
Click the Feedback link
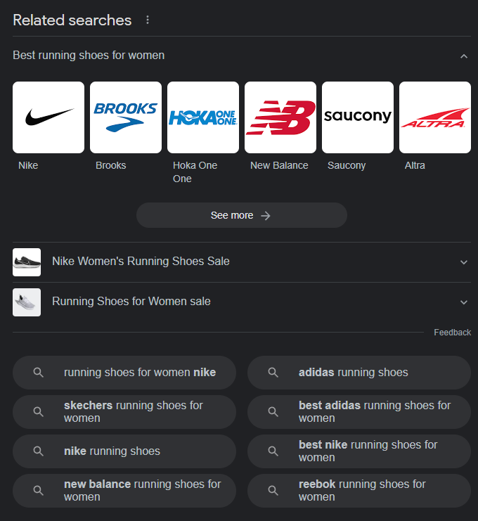point(453,333)
